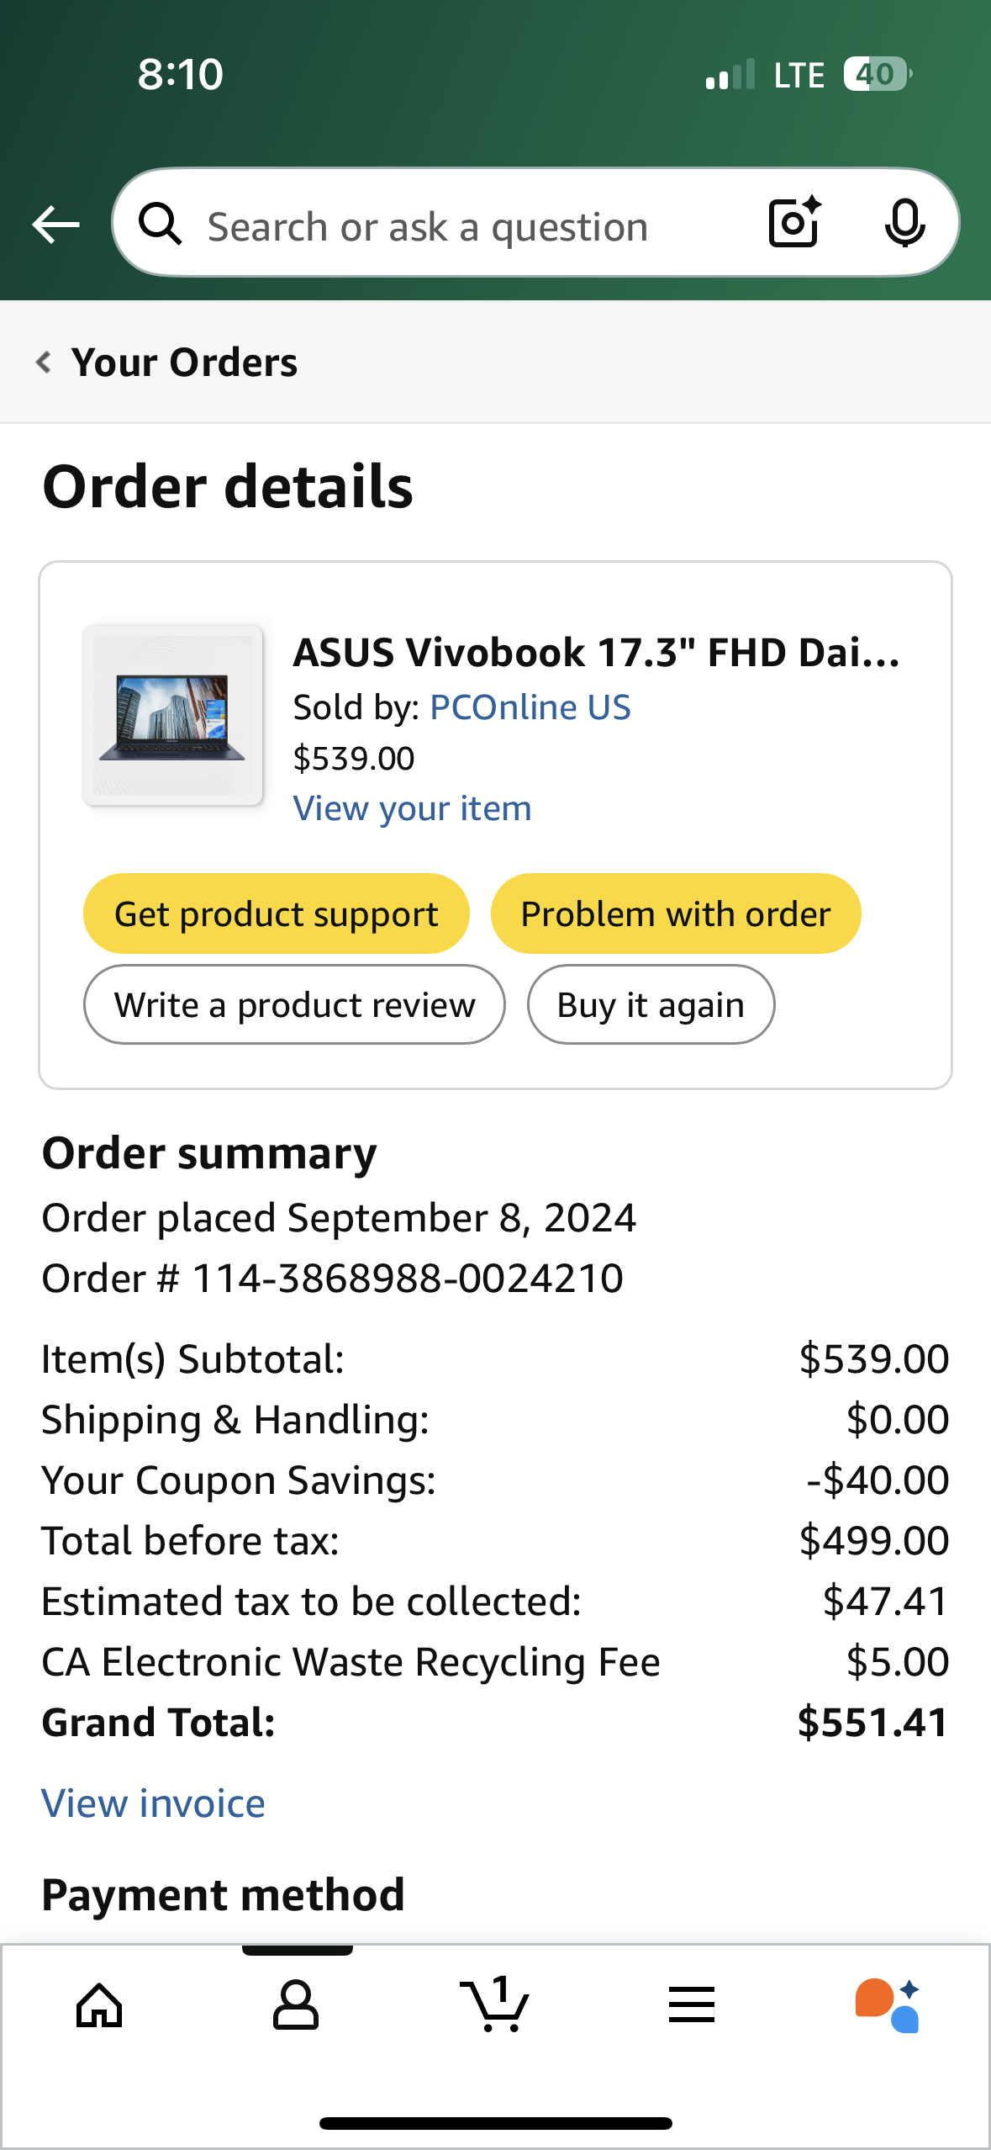Tap the search magnifier icon
The width and height of the screenshot is (991, 2150).
(160, 225)
